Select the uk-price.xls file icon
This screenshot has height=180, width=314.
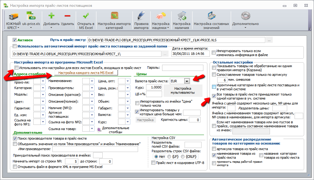[x=31, y=16]
